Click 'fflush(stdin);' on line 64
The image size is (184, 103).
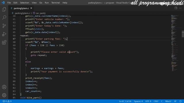[x=35, y=29]
